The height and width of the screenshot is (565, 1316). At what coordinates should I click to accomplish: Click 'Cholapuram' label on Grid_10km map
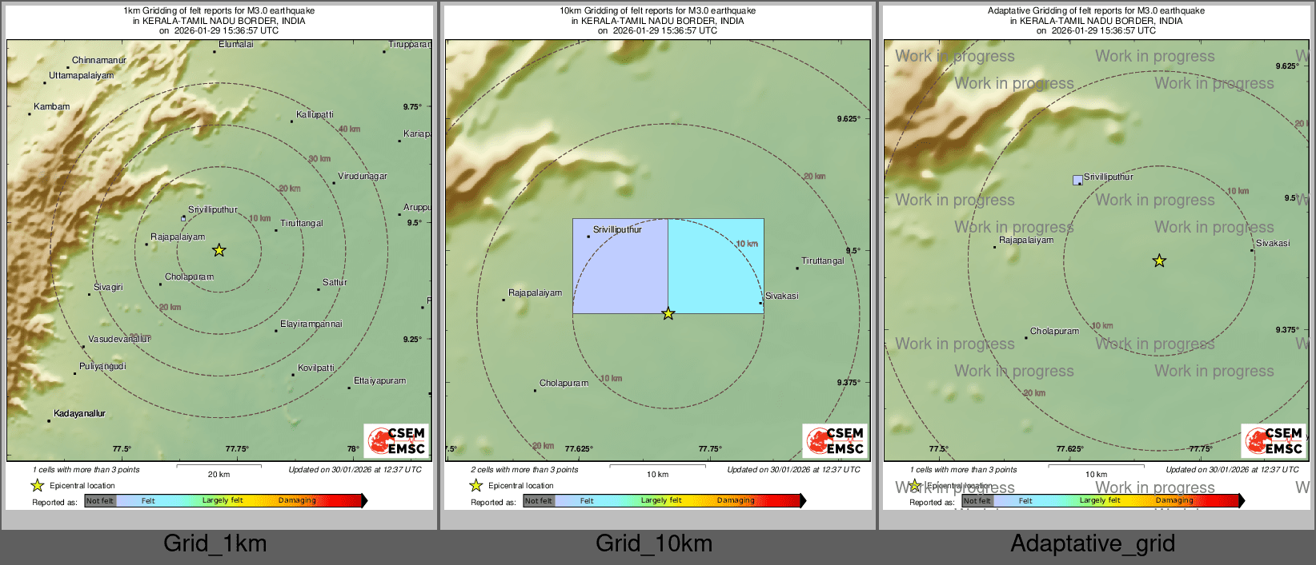pos(564,383)
